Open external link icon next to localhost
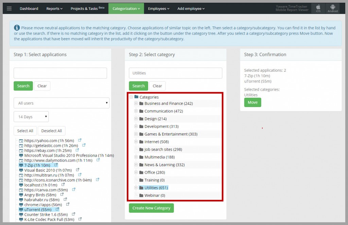 (63, 185)
